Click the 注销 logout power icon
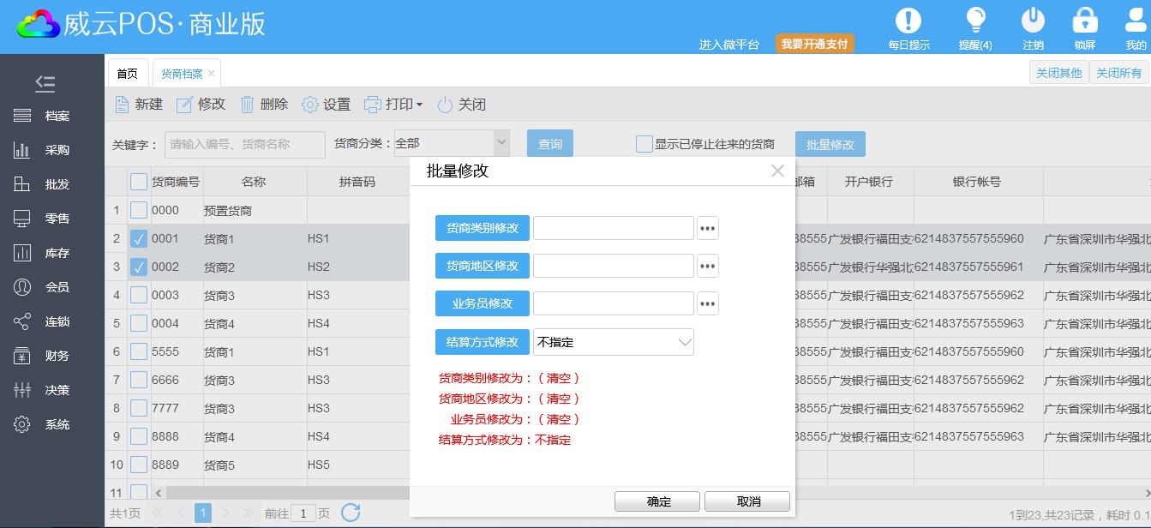Viewport: 1151px width, 528px height. [x=1033, y=21]
